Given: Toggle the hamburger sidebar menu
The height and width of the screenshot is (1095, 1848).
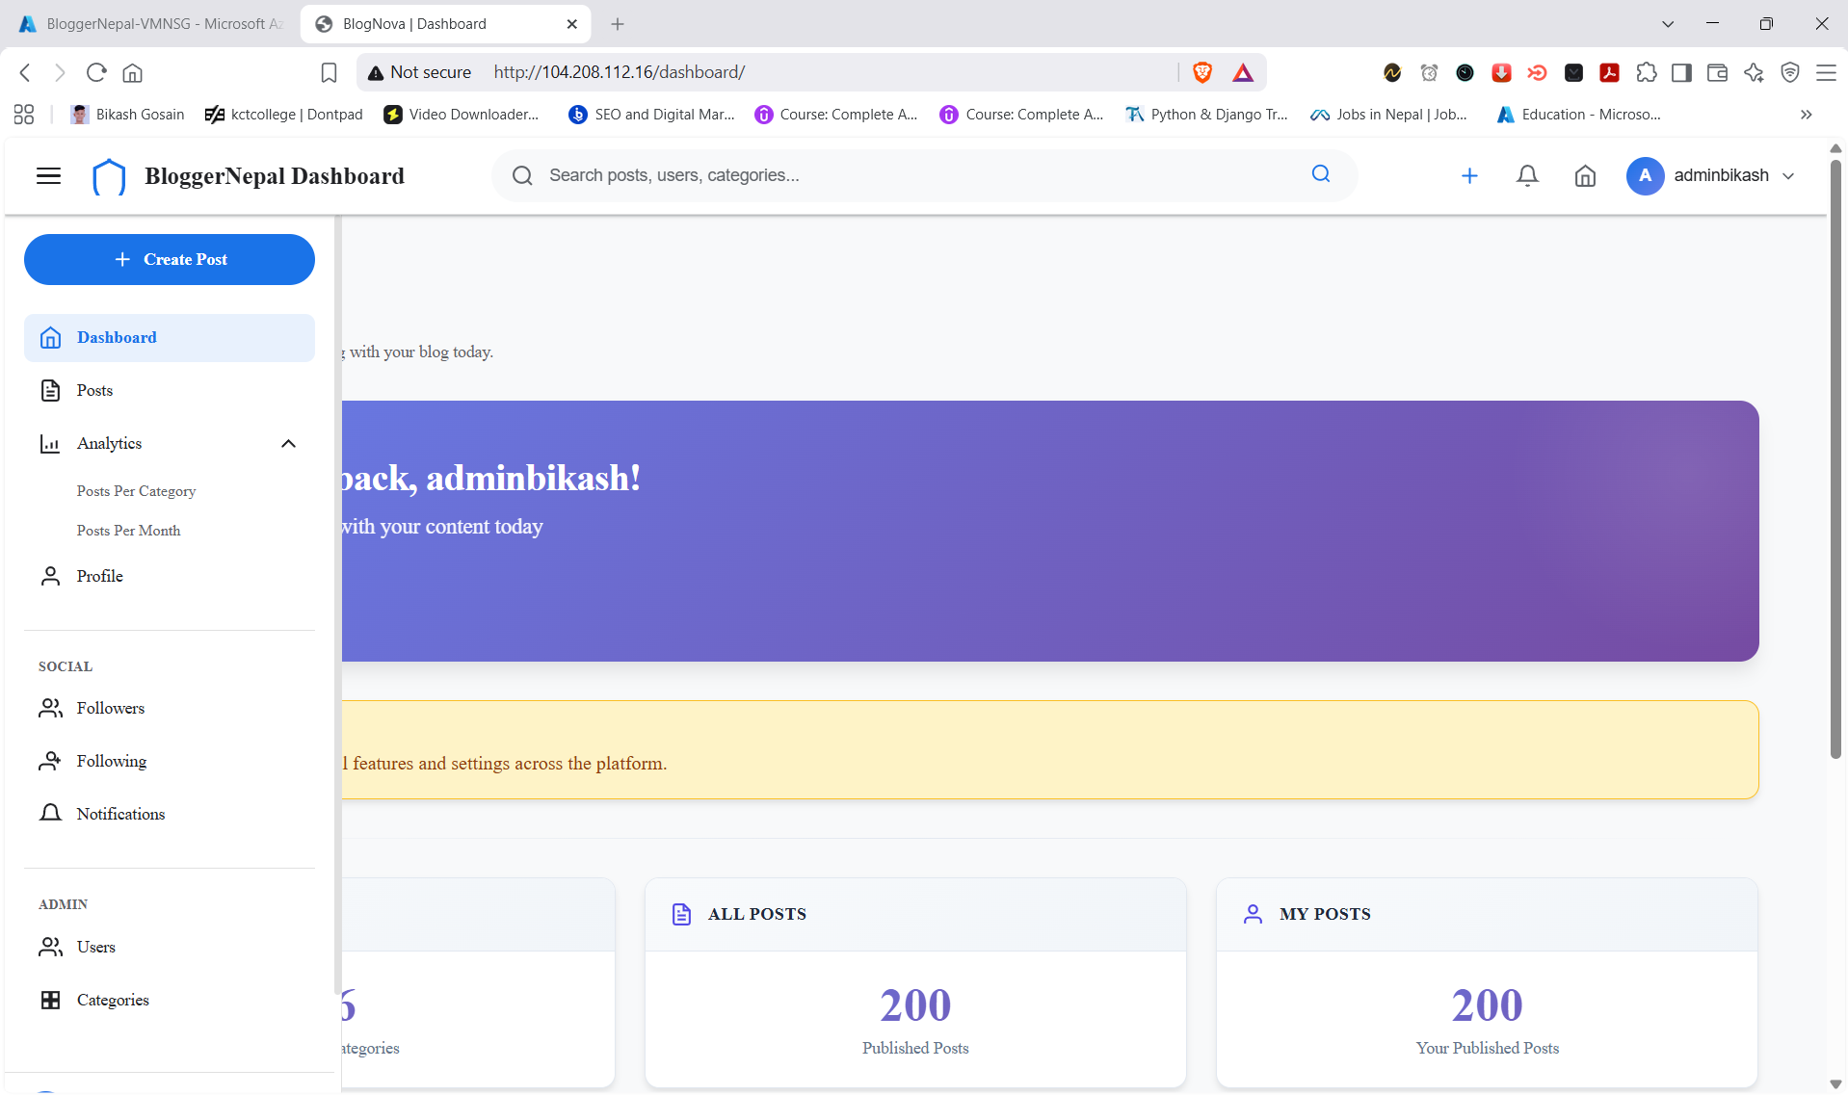Looking at the screenshot, I should point(48,175).
